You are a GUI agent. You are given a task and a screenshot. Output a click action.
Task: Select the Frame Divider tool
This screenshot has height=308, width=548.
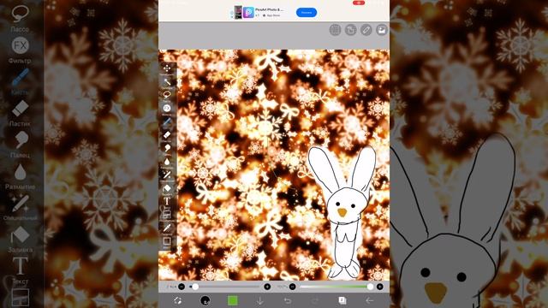point(167,214)
